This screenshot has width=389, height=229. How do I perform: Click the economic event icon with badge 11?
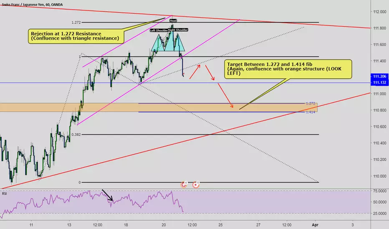196,184
